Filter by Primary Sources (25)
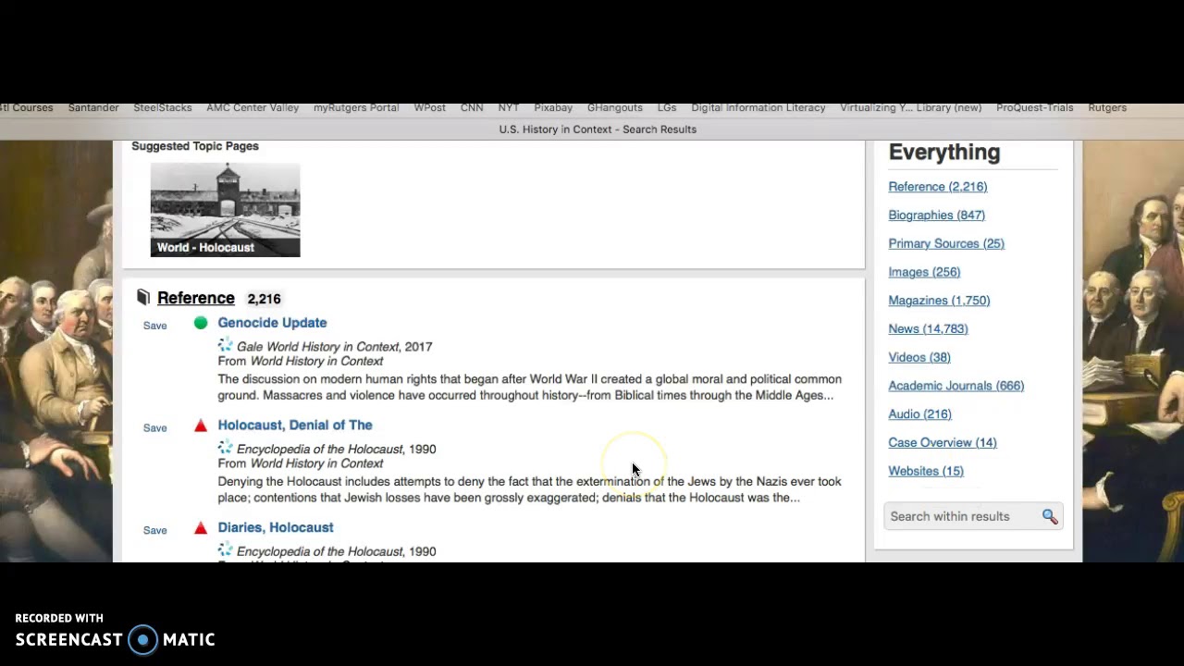This screenshot has height=666, width=1184. click(x=946, y=243)
